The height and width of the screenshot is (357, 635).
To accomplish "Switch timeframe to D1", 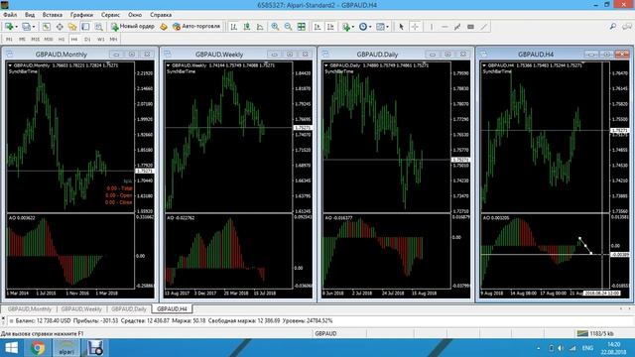I will pyautogui.click(x=87, y=40).
